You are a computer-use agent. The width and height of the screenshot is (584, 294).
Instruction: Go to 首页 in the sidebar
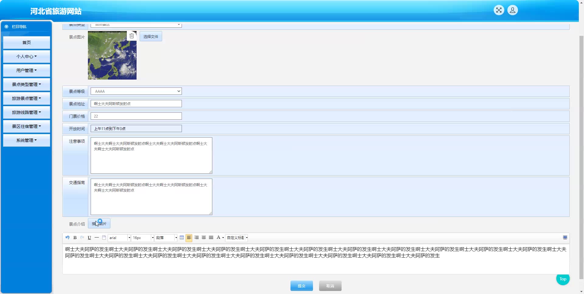tap(27, 43)
